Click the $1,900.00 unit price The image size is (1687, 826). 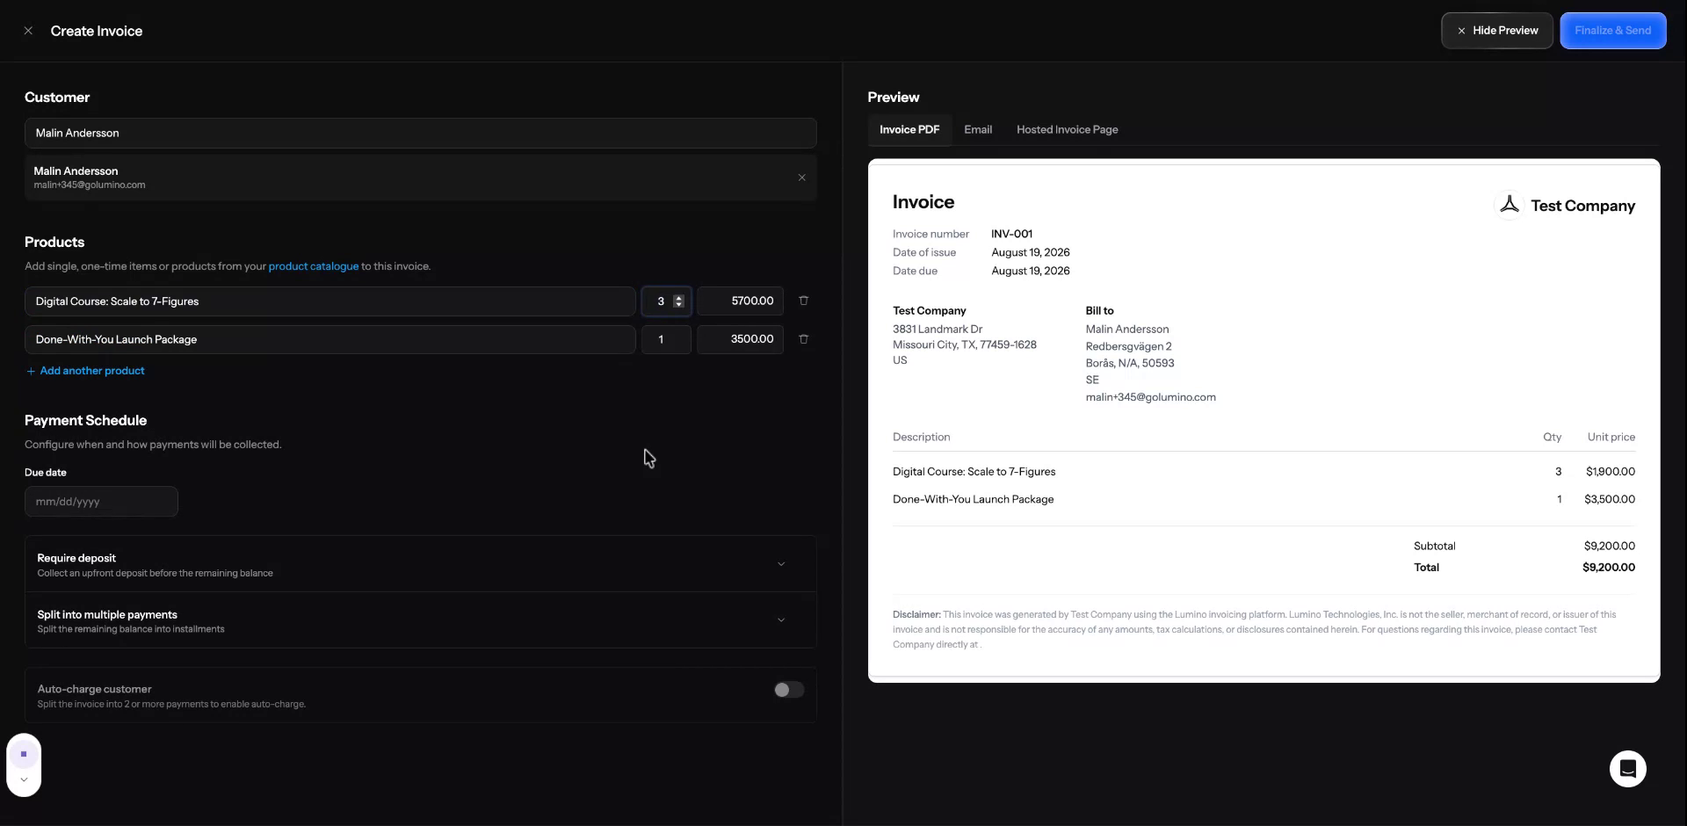pos(1610,472)
